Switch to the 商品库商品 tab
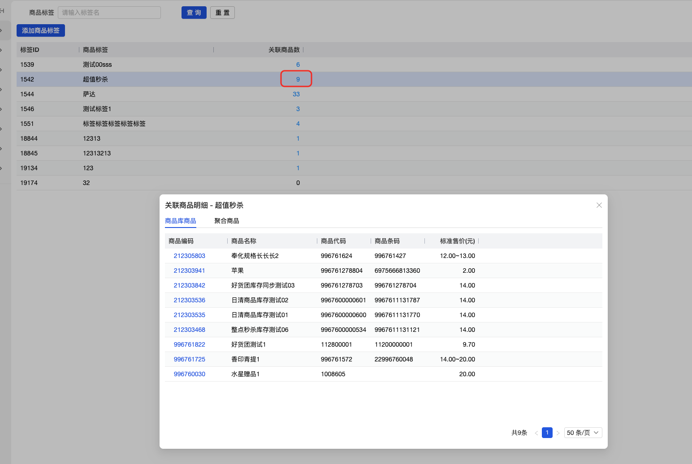 click(180, 221)
